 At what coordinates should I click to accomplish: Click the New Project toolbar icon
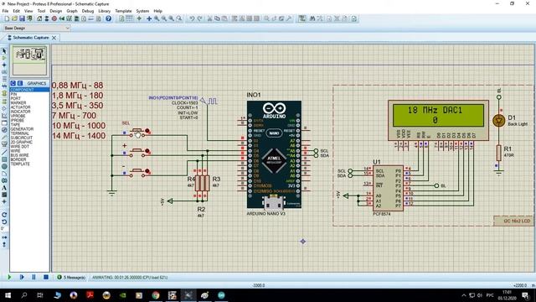coord(7,18)
